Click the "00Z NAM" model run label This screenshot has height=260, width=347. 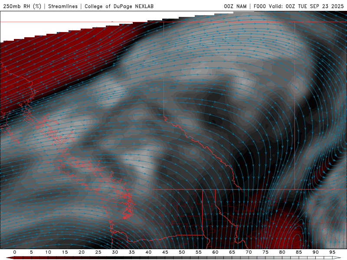[235, 6]
